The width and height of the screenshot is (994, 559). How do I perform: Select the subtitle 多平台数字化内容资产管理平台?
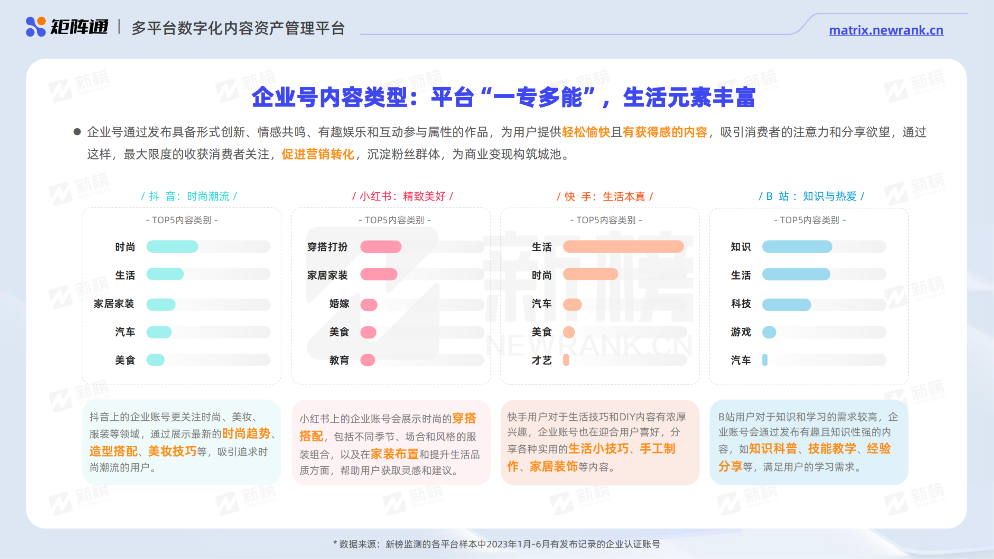(x=238, y=28)
